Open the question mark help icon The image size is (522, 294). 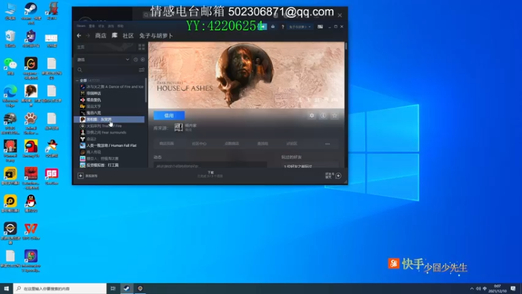pyautogui.click(x=283, y=27)
